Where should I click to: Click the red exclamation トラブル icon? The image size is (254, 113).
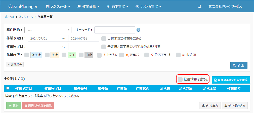click(105, 55)
